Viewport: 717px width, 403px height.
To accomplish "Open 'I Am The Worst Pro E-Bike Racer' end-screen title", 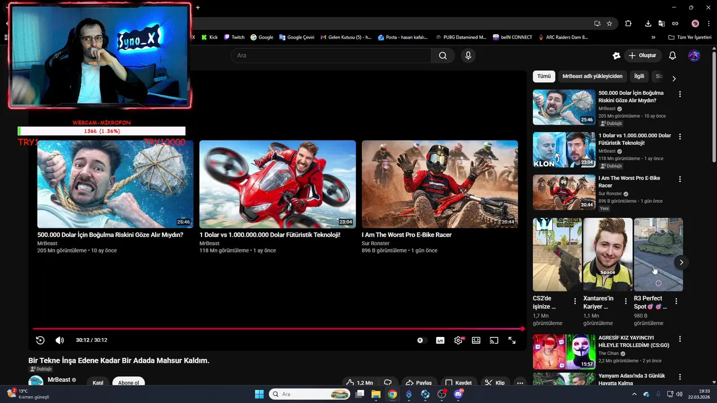I will click(x=407, y=235).
